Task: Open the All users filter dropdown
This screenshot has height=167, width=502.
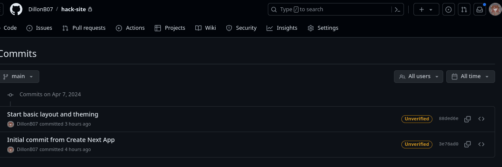Action: pyautogui.click(x=419, y=76)
